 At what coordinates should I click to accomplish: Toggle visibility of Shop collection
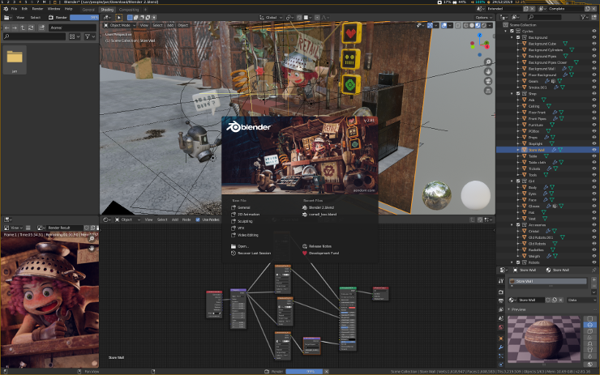click(x=594, y=94)
